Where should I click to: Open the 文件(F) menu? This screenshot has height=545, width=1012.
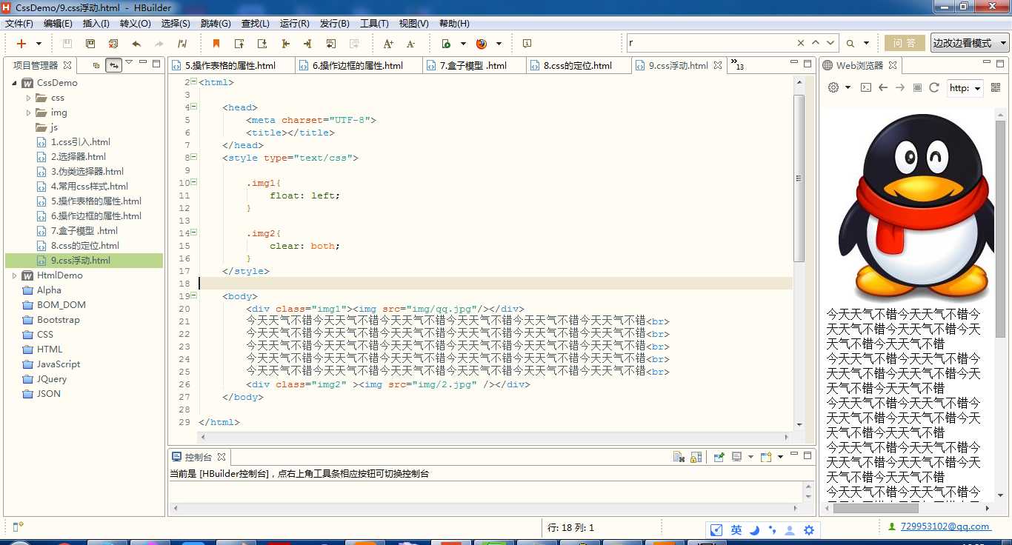point(19,24)
